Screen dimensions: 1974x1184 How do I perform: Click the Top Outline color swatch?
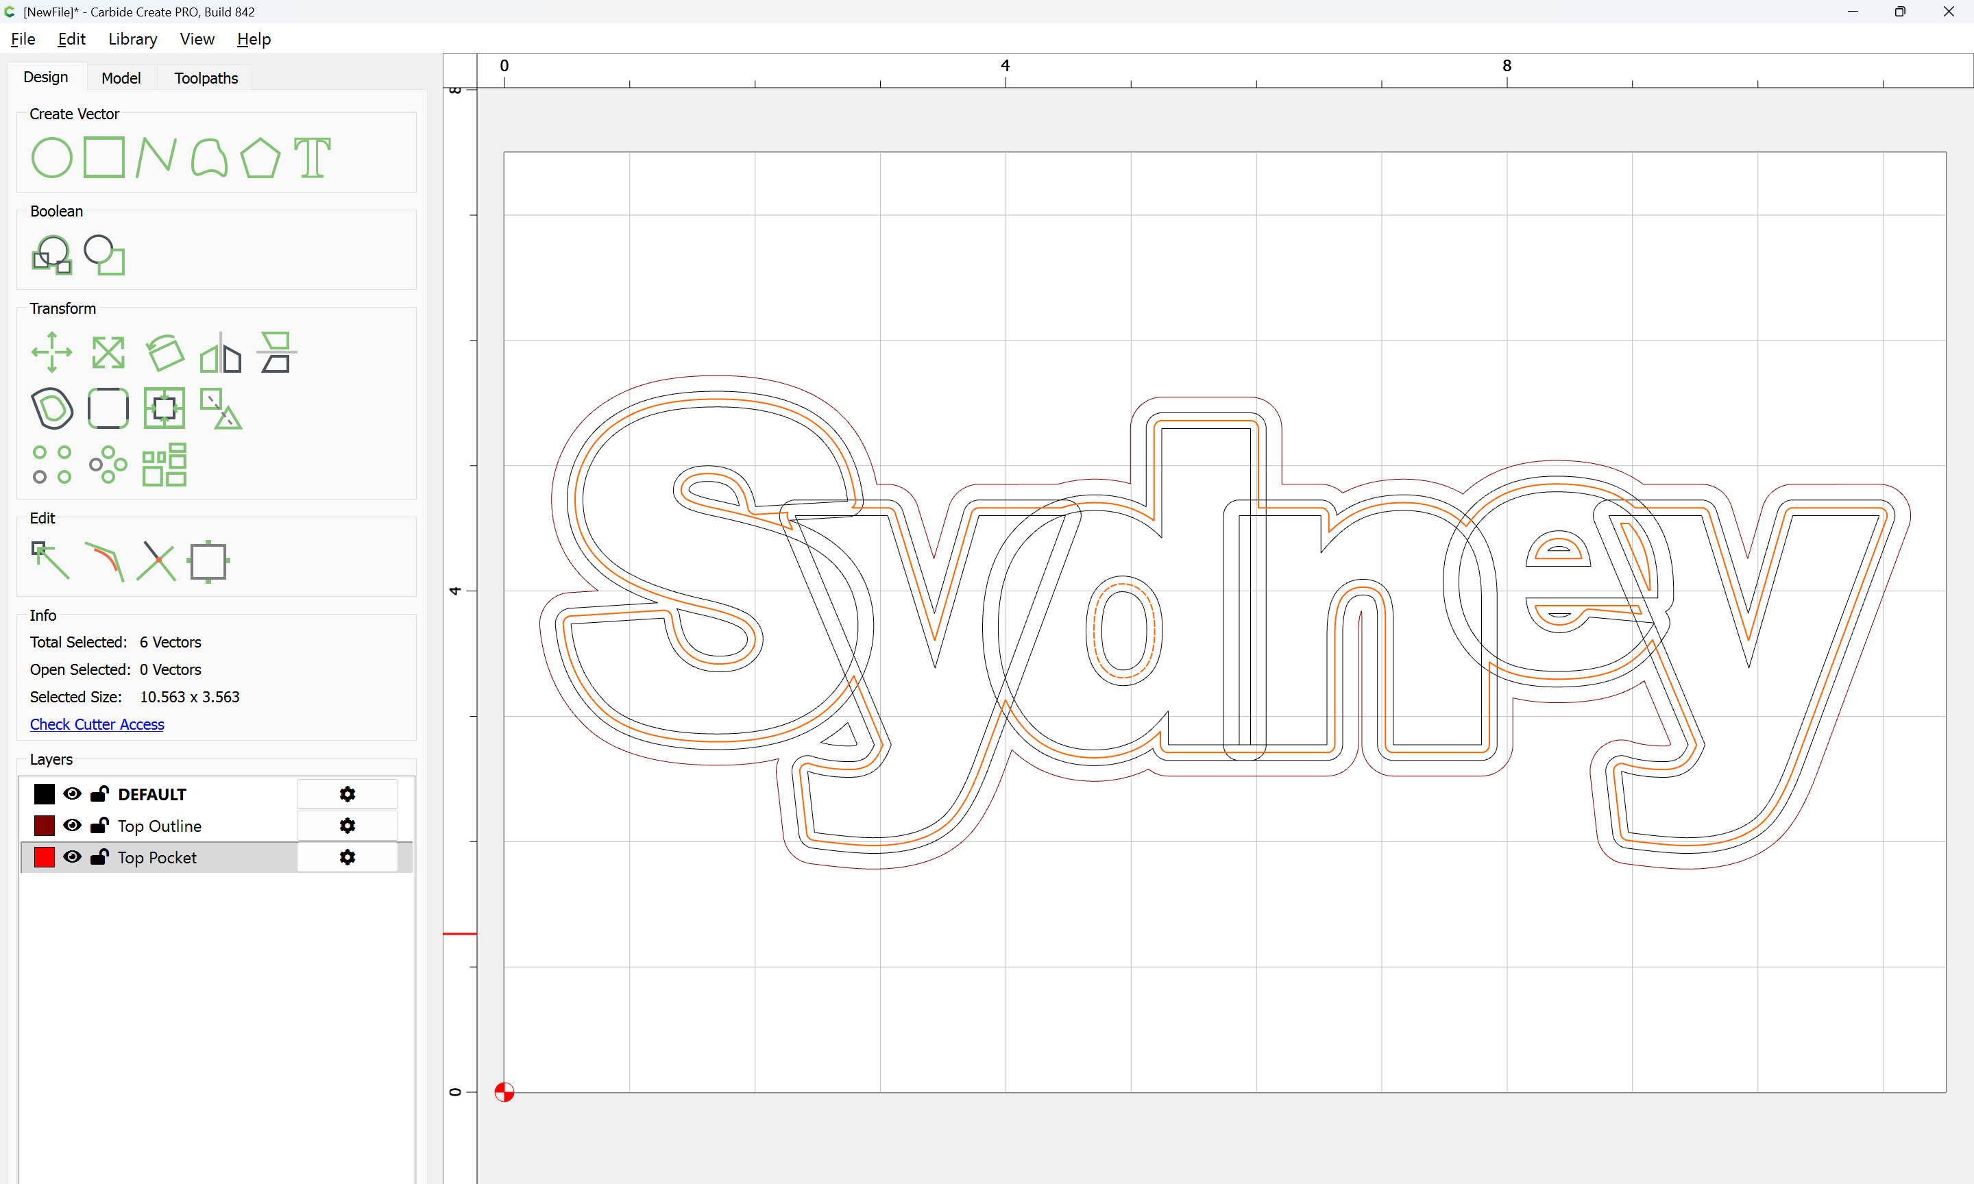tap(45, 826)
